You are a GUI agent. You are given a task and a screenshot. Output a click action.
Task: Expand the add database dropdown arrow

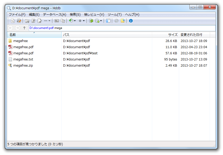101,21
